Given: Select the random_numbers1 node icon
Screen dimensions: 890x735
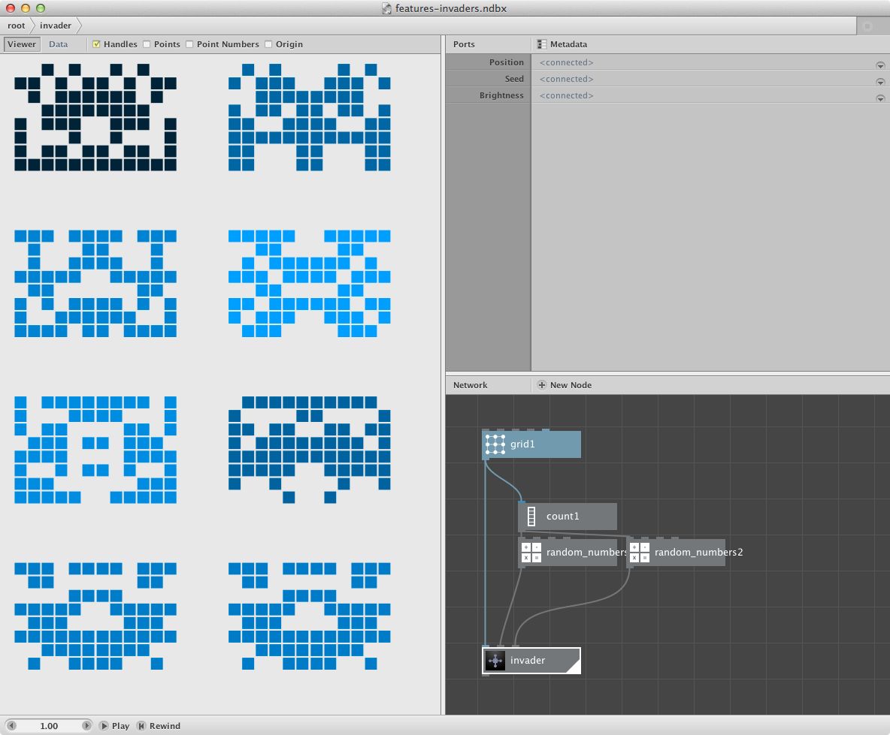Looking at the screenshot, I should (x=531, y=553).
